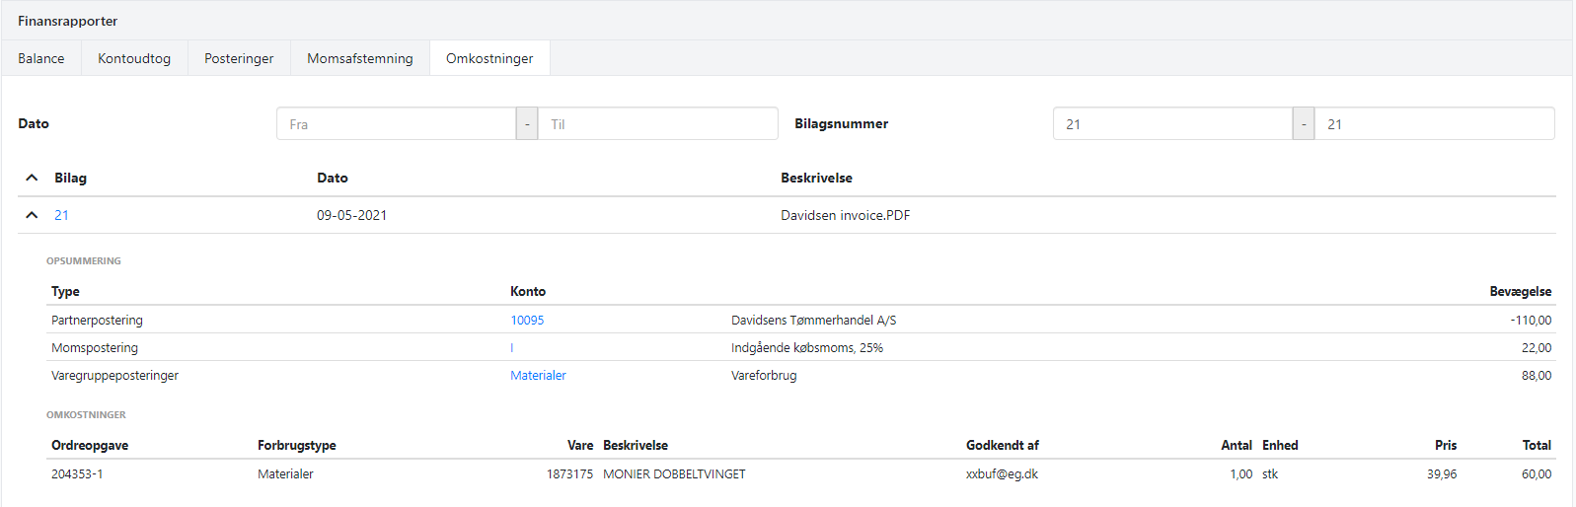Image resolution: width=1576 pixels, height=507 pixels.
Task: Click the 'I' VAT code link
Action: [x=512, y=348]
